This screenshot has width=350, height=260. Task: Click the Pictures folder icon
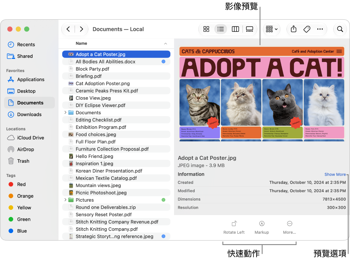71,200
